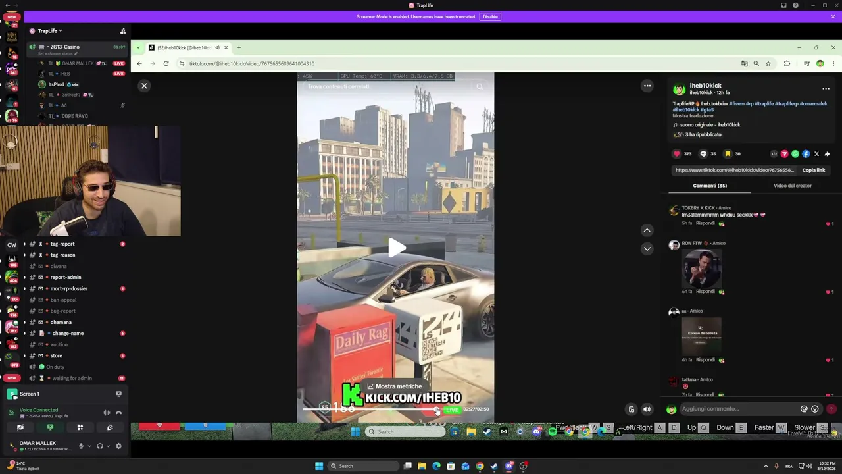842x474 pixels.
Task: Disable Streamer Mode in the Discord banner
Action: [490, 16]
